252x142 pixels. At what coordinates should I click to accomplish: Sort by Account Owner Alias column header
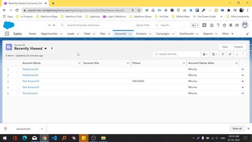point(201,63)
